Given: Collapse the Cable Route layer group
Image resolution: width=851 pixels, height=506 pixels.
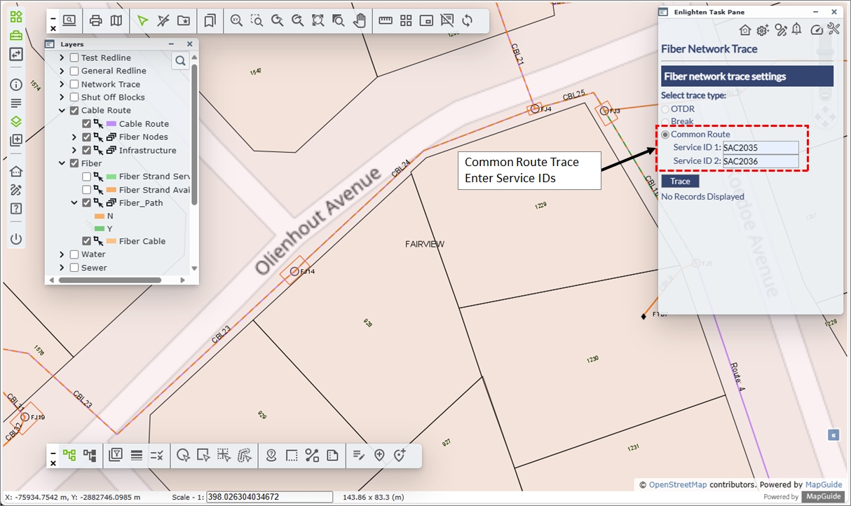Looking at the screenshot, I should click(62, 111).
